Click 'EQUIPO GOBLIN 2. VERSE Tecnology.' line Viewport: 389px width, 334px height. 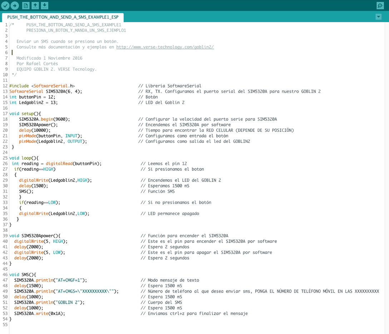click(x=56, y=69)
